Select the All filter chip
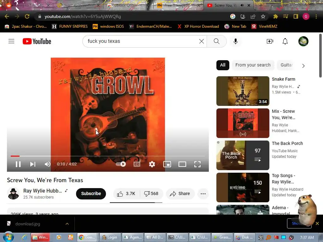Screen dimensions: 323x242 pyautogui.click(x=223, y=65)
